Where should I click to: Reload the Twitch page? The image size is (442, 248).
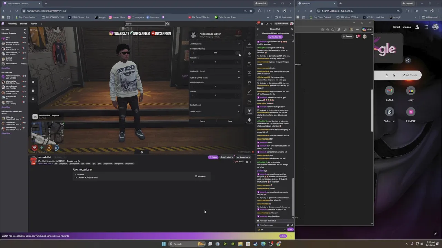coord(16,11)
